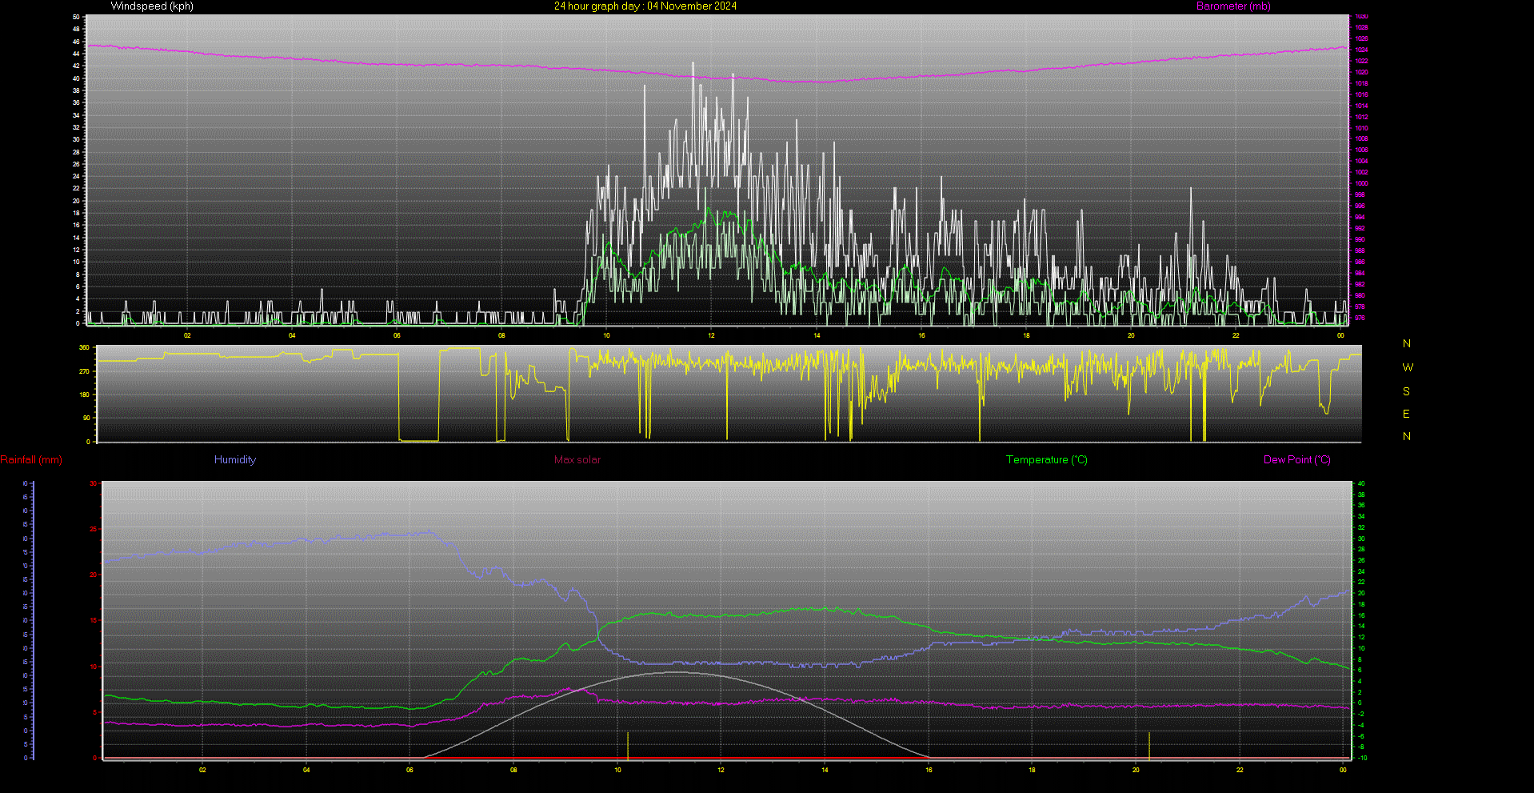Click the '24 hour graph day : 04 November 2024' title
The image size is (1534, 793).
[x=645, y=6]
